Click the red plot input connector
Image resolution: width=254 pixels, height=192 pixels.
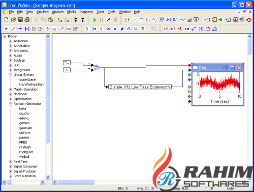point(190,65)
